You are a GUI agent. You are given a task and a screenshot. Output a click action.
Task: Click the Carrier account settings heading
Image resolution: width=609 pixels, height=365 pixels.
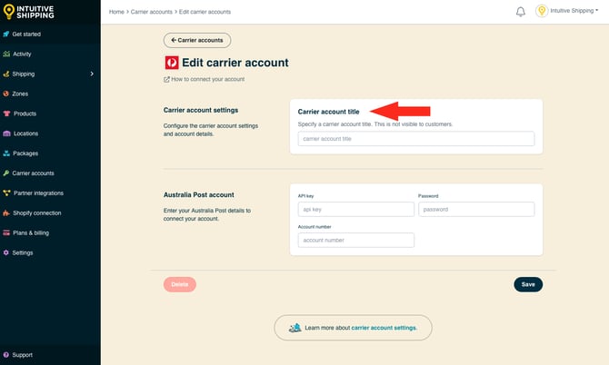[x=201, y=110]
